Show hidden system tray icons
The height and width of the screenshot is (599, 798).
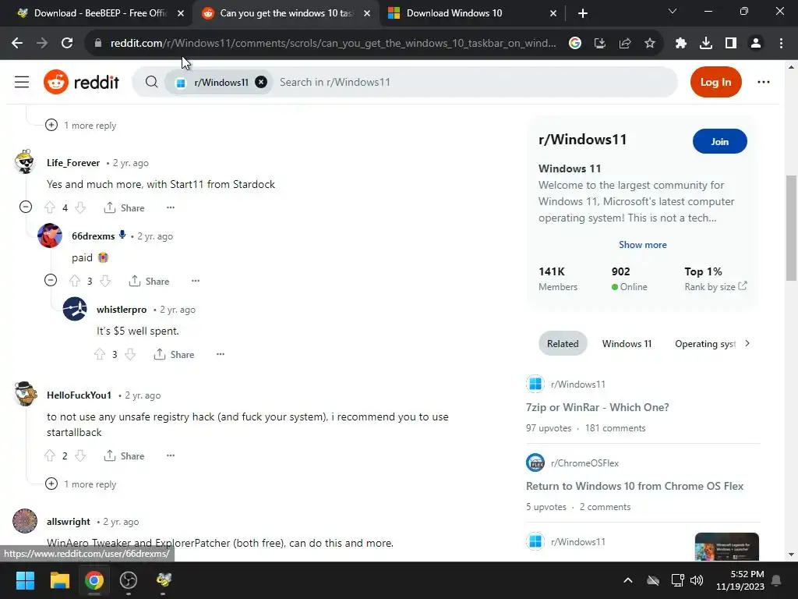coord(628,580)
